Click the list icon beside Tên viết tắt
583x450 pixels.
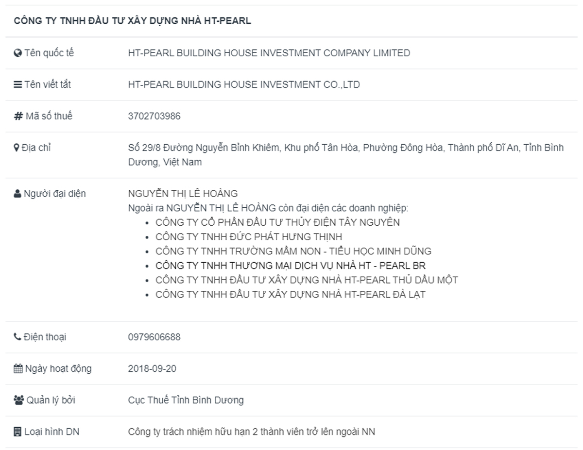(x=18, y=84)
